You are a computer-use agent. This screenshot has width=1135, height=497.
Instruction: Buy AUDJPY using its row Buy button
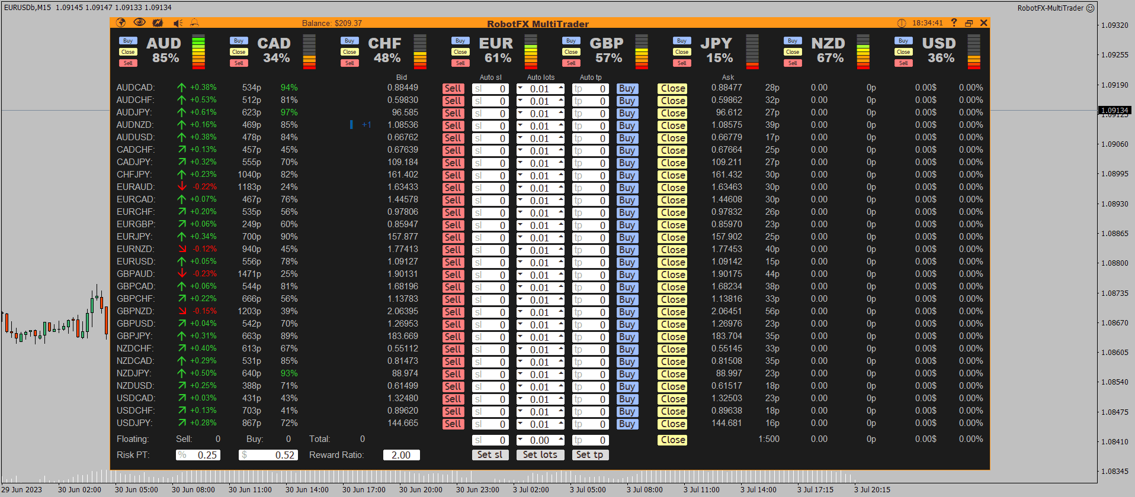tap(627, 114)
